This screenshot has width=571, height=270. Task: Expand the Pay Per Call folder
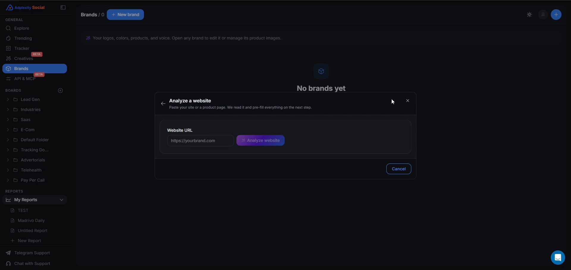(8, 180)
